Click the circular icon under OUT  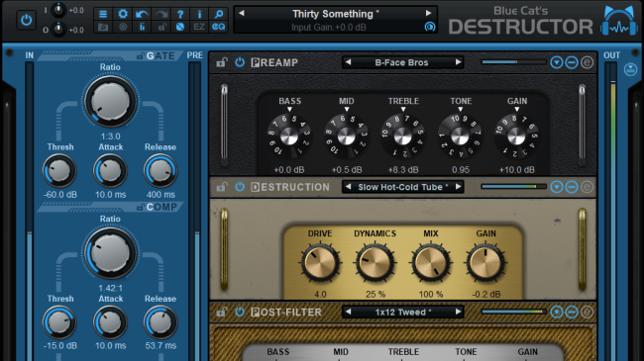click(630, 70)
